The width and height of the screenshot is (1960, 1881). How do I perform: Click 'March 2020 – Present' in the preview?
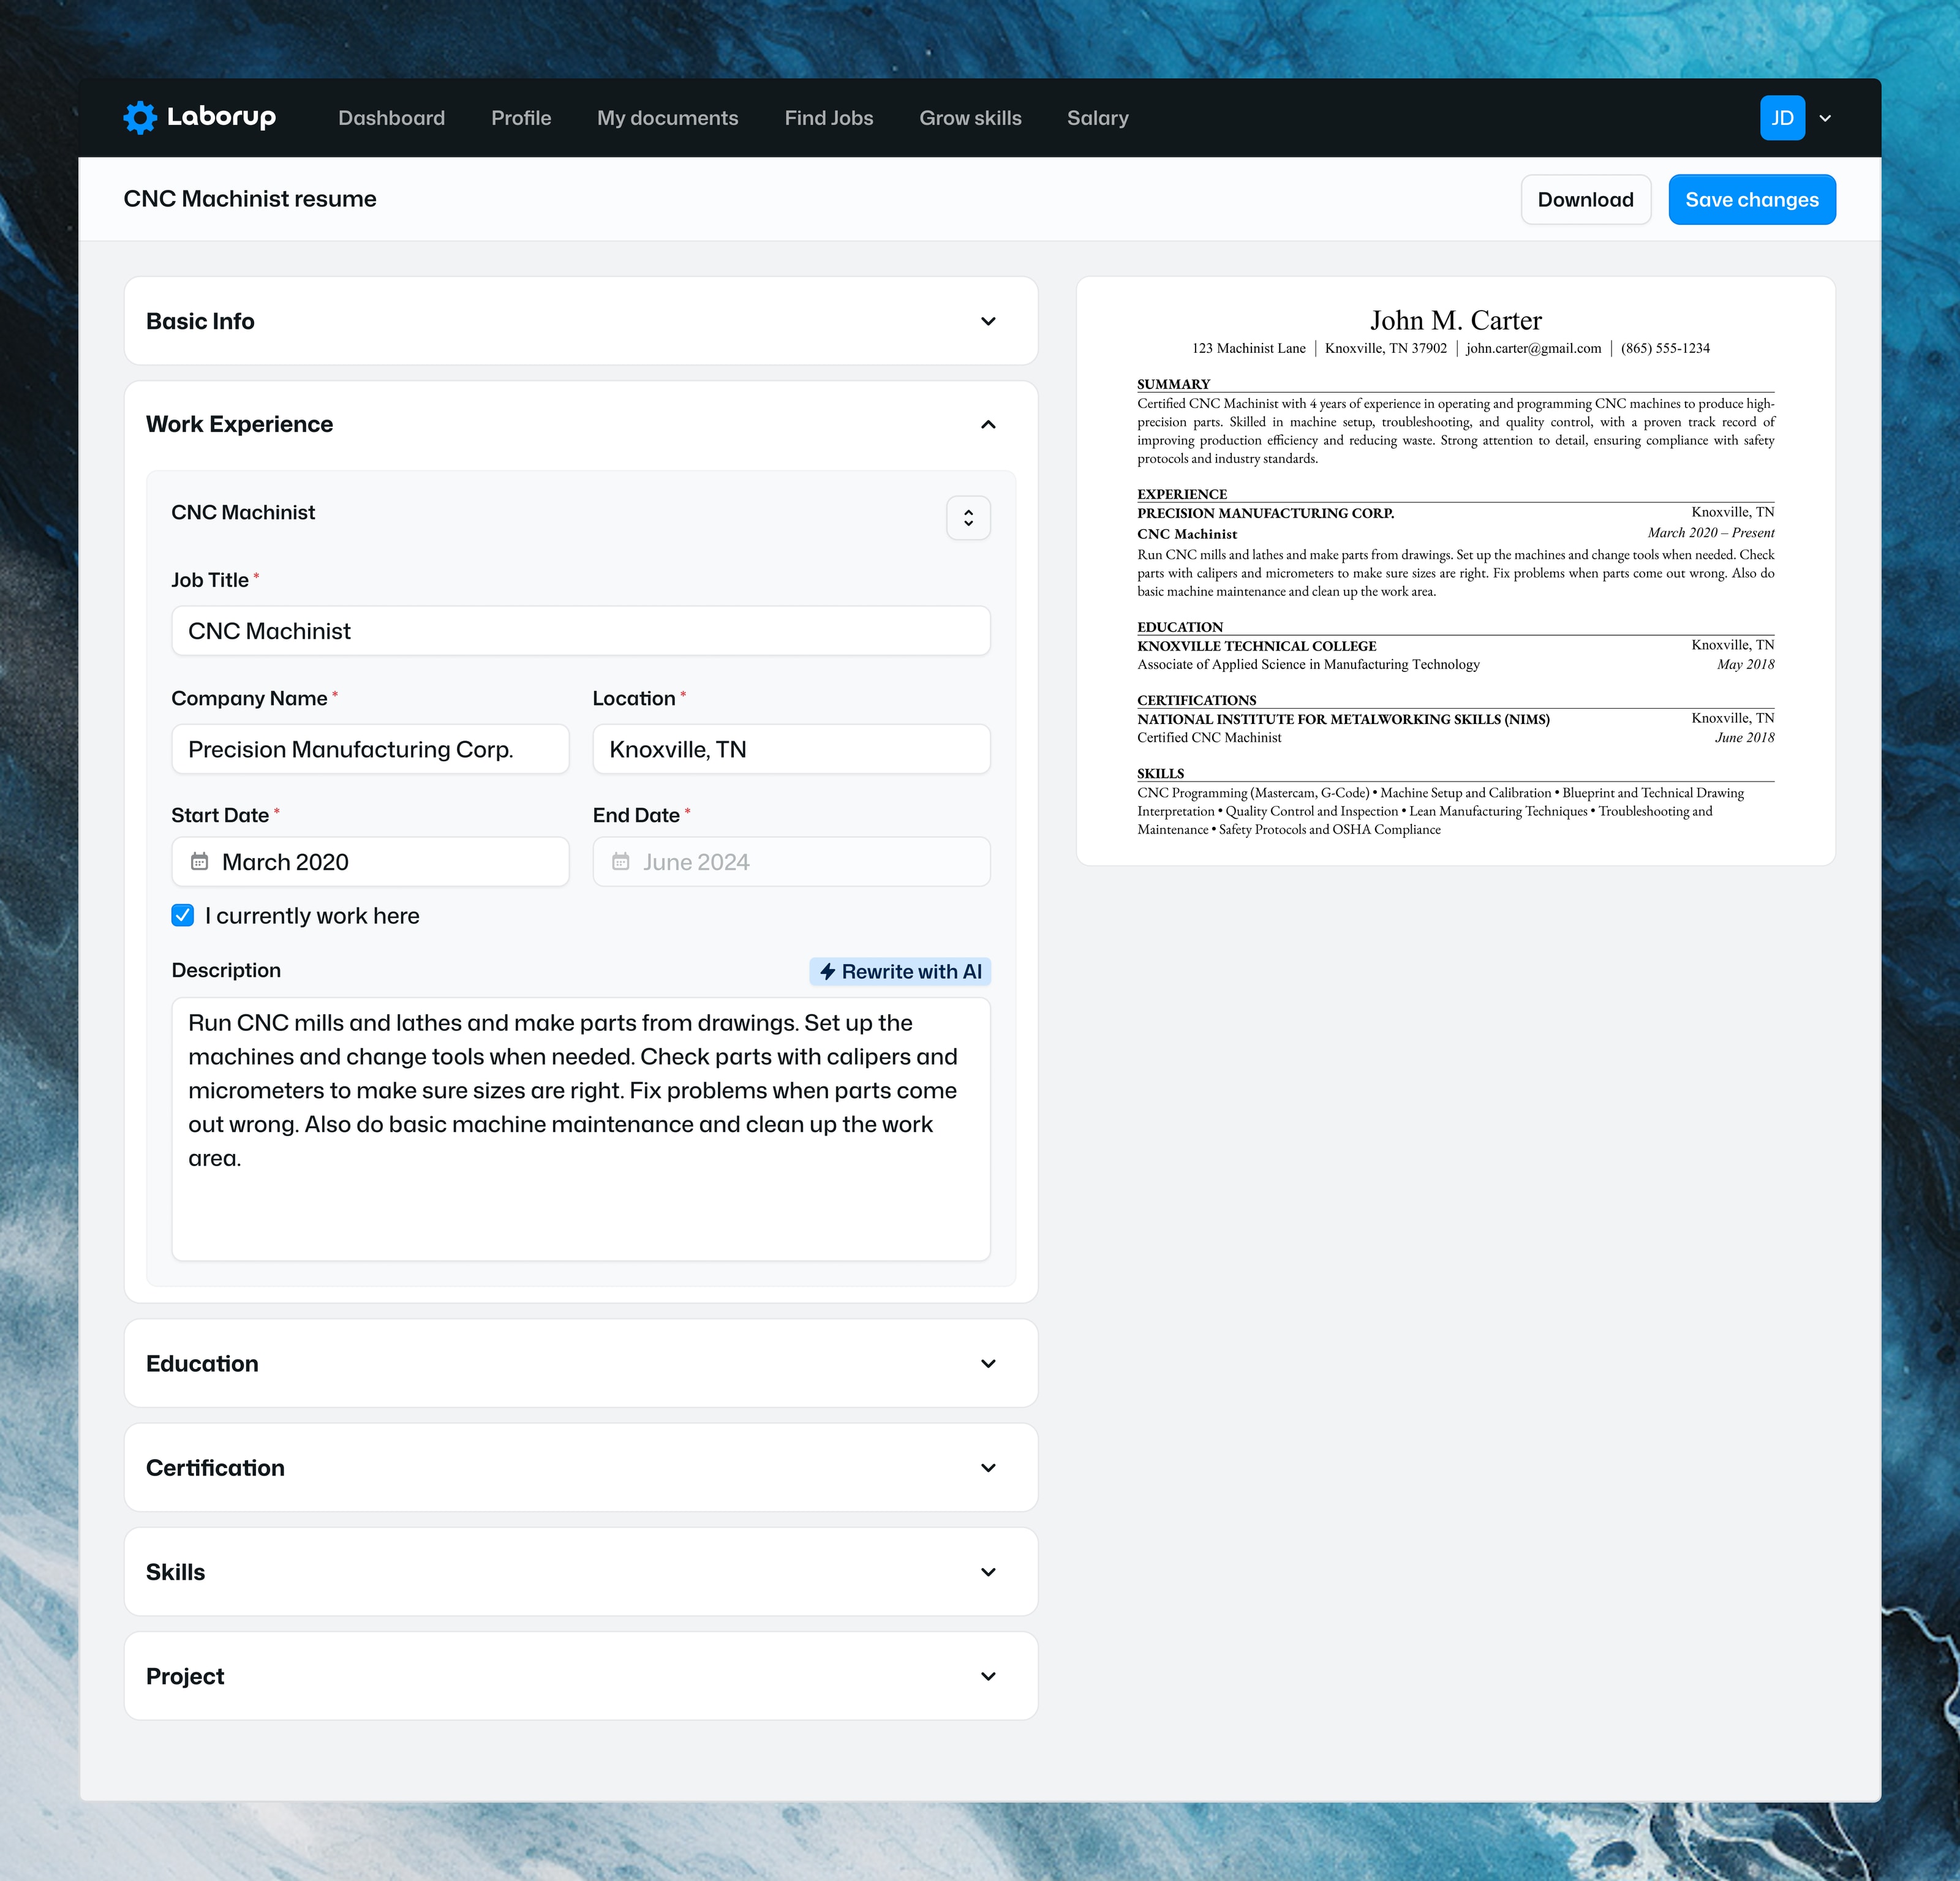[x=1710, y=533]
